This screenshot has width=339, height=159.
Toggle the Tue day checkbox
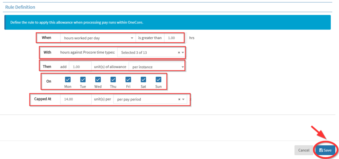(x=83, y=79)
